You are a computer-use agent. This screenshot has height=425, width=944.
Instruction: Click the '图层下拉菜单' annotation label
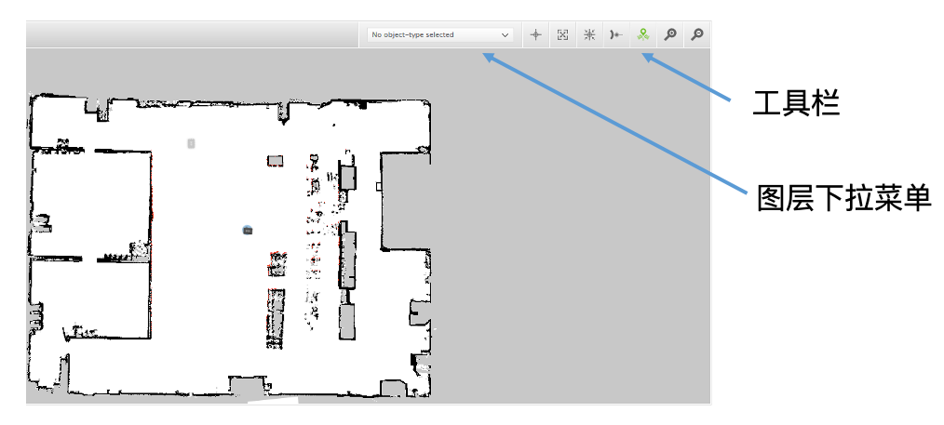click(x=843, y=198)
